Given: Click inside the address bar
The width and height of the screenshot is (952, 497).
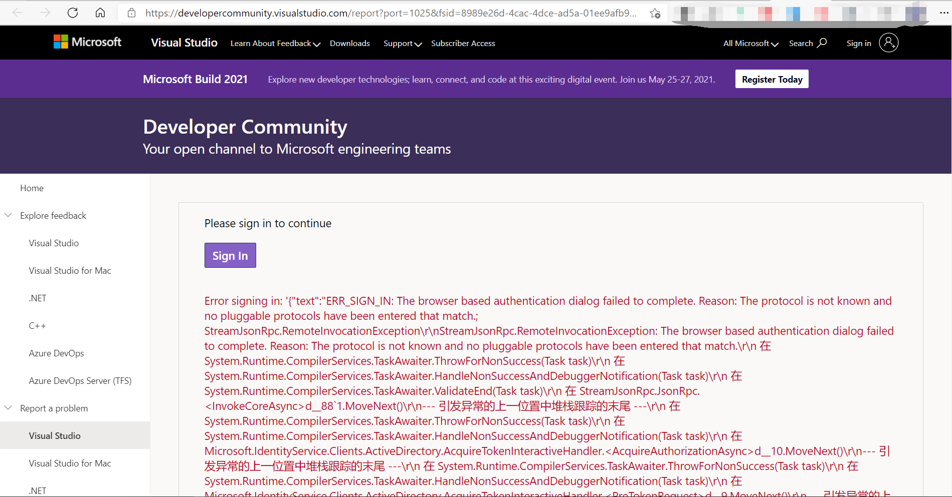Looking at the screenshot, I should pos(351,13).
